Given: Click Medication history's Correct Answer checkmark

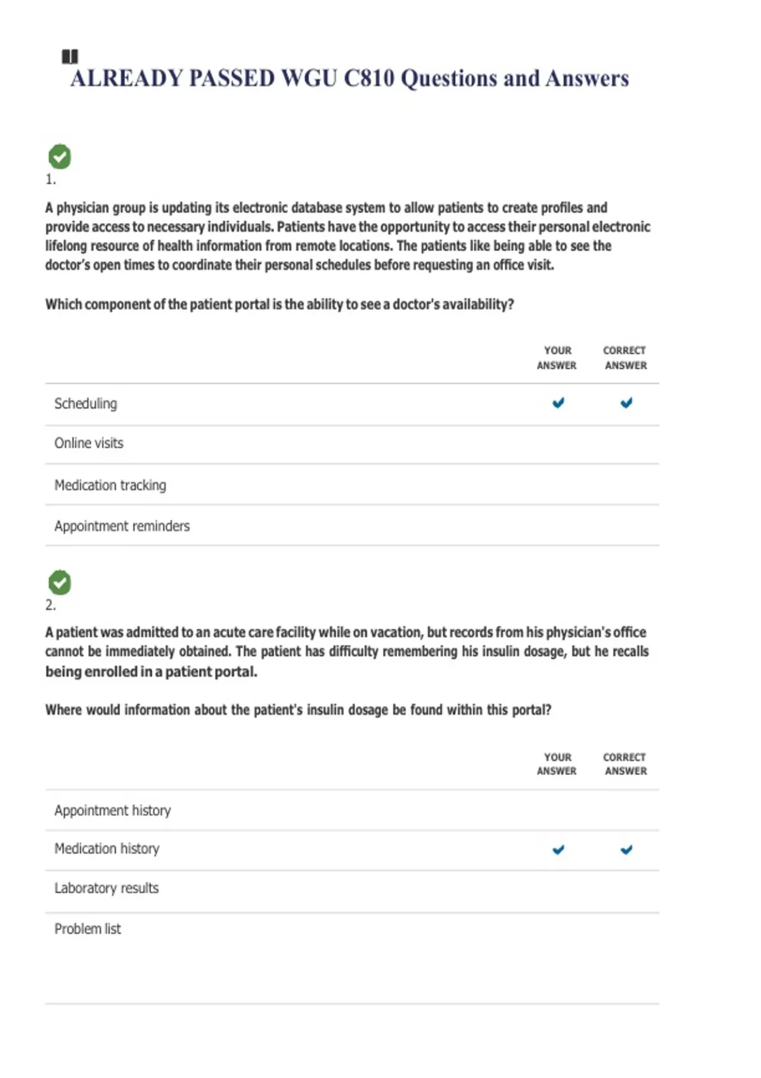Looking at the screenshot, I should click(x=626, y=850).
